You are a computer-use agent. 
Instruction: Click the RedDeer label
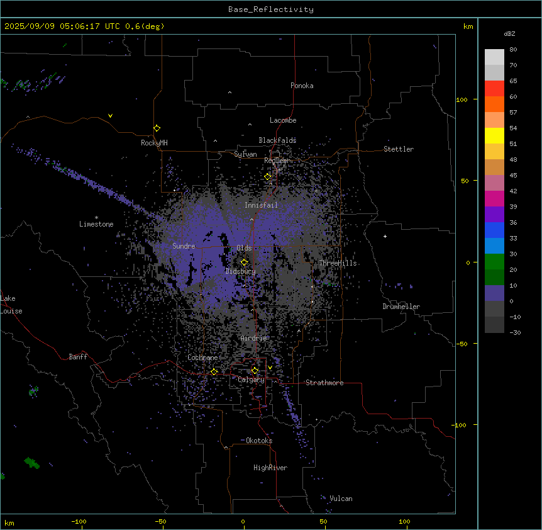(277, 161)
